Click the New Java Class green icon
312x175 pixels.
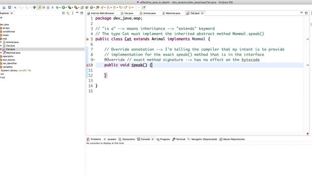click(x=92, y=8)
